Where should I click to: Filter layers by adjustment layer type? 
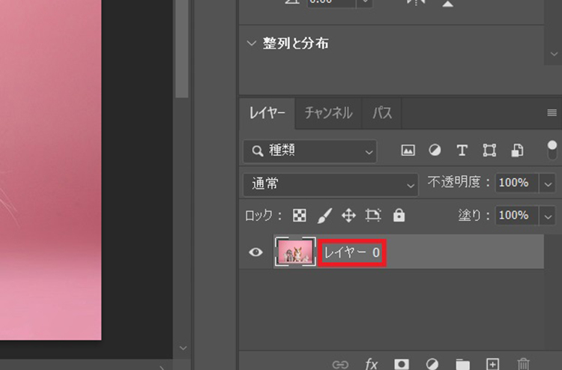(435, 151)
